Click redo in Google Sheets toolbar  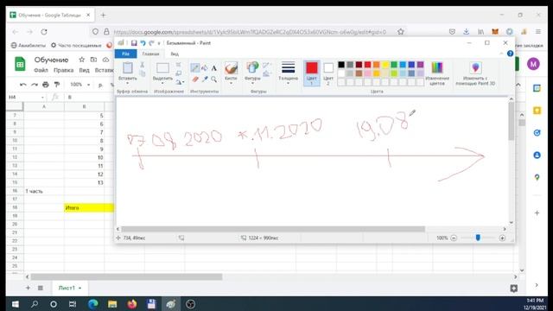[x=35, y=85]
